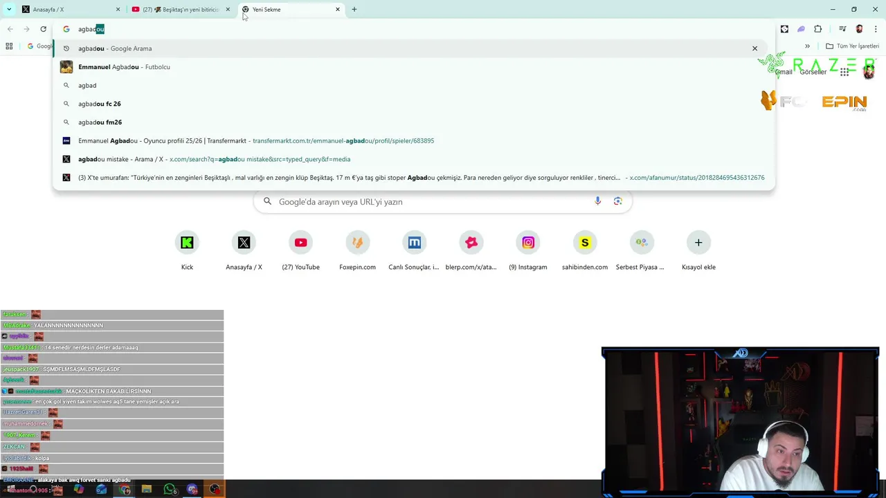This screenshot has width=886, height=498.
Task: Click the Kısayol ekle plus tile
Action: pyautogui.click(x=698, y=251)
